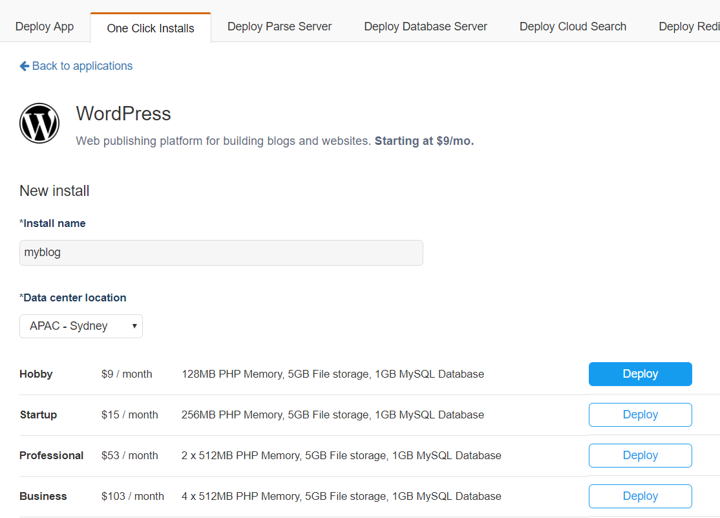The height and width of the screenshot is (518, 720).
Task: Click the $103 / month price
Action: click(x=132, y=497)
